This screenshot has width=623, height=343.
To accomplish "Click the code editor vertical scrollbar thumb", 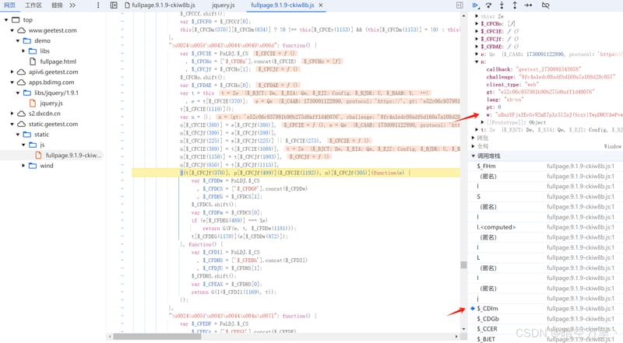I will 463,264.
